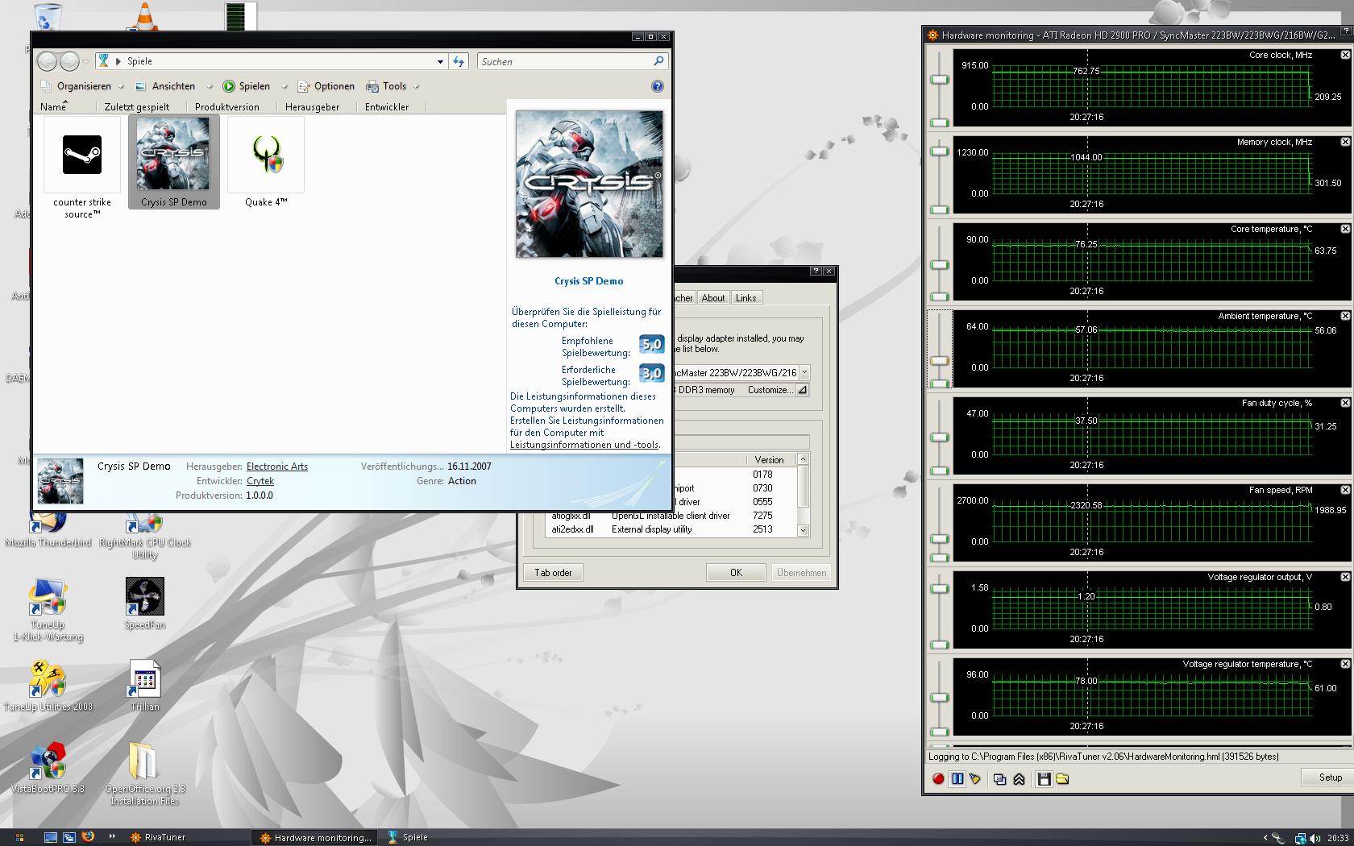Expand the Spiele address bar dropdown
Screen dimensions: 1354x846
click(x=440, y=61)
